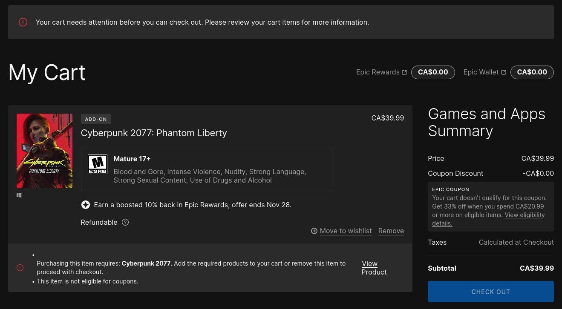Click the Cyberpunk 2077: Phantom Liberty title

(x=154, y=133)
